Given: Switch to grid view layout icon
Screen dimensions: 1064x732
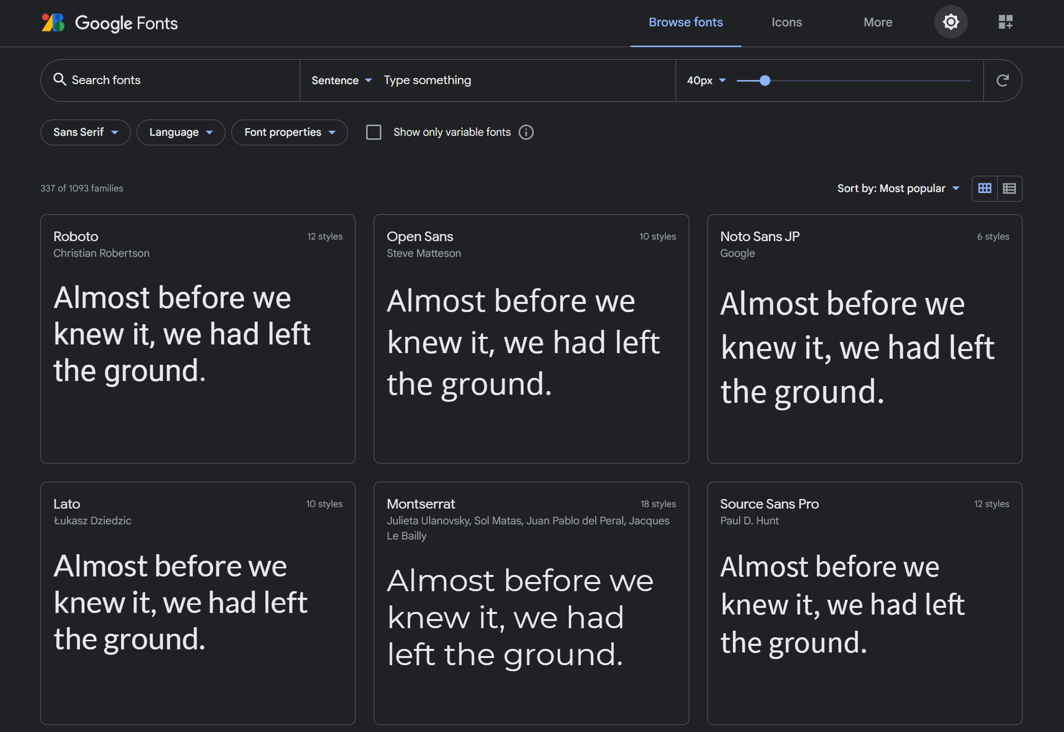Looking at the screenshot, I should point(984,188).
